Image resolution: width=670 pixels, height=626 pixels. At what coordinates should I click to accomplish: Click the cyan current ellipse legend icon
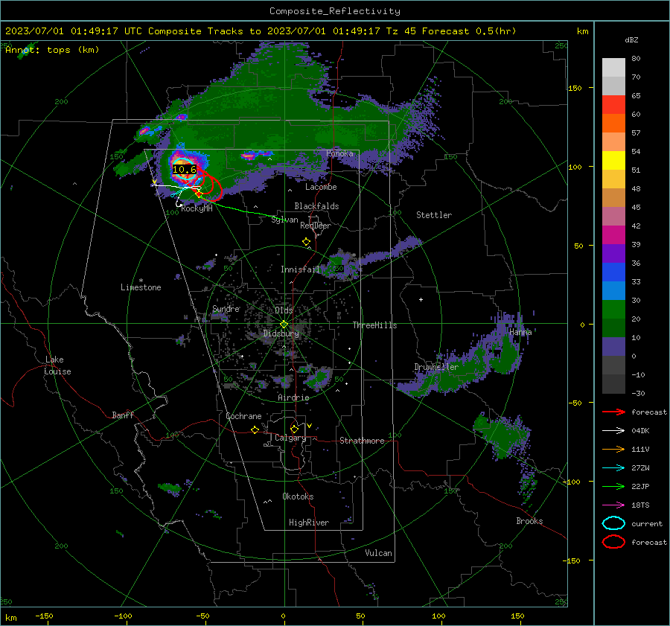tap(613, 523)
